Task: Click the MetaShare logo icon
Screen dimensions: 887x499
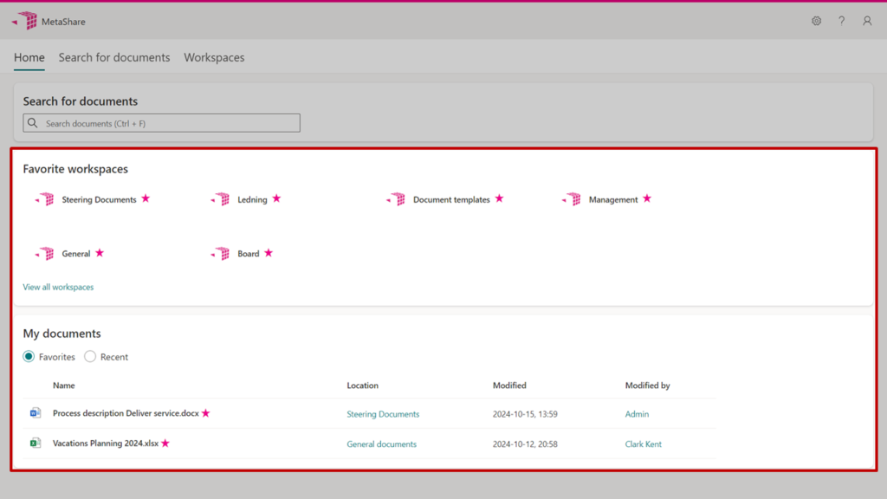Action: tap(26, 21)
